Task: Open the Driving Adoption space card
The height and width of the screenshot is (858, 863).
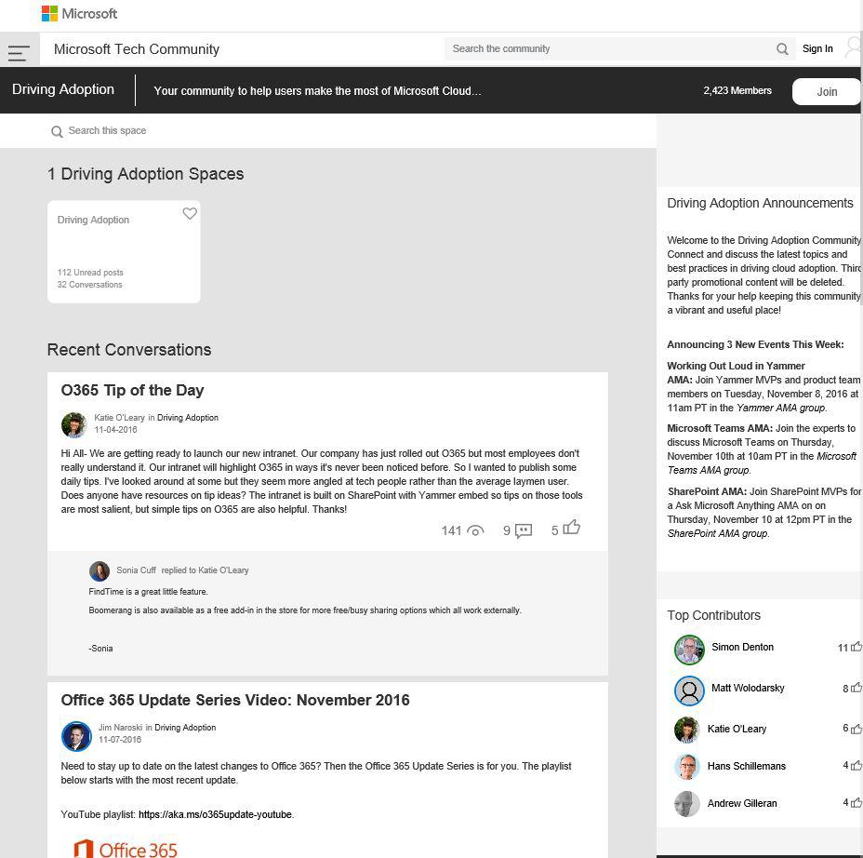Action: click(124, 251)
